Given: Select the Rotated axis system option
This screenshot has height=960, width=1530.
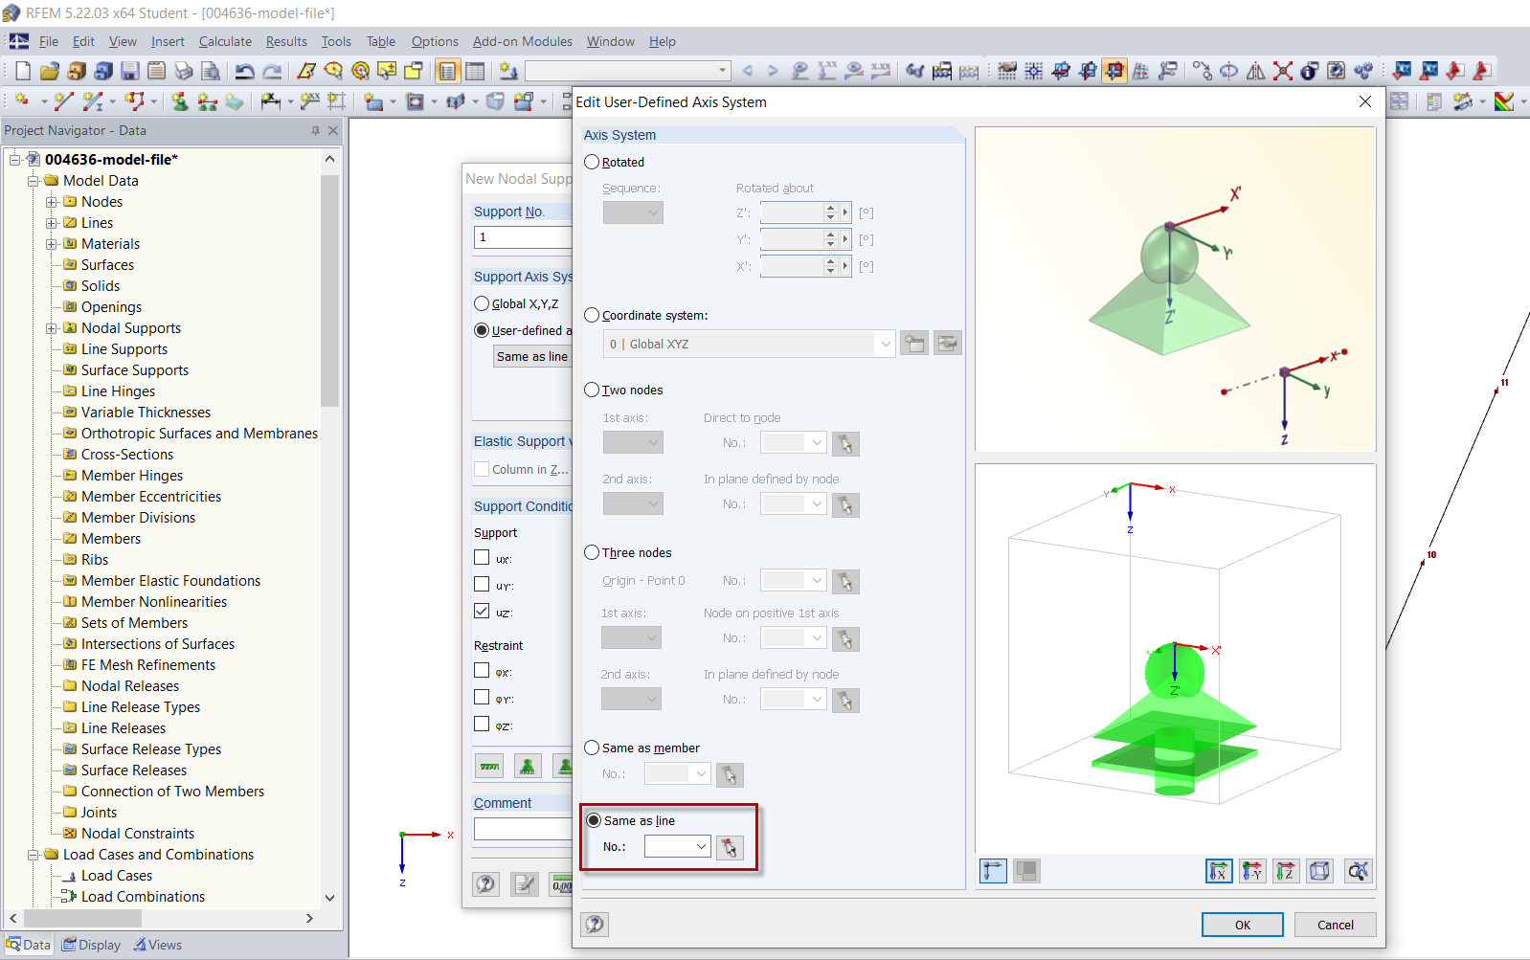Looking at the screenshot, I should [x=592, y=162].
